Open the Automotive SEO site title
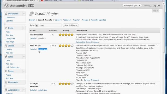 pyautogui.click(x=22, y=5)
